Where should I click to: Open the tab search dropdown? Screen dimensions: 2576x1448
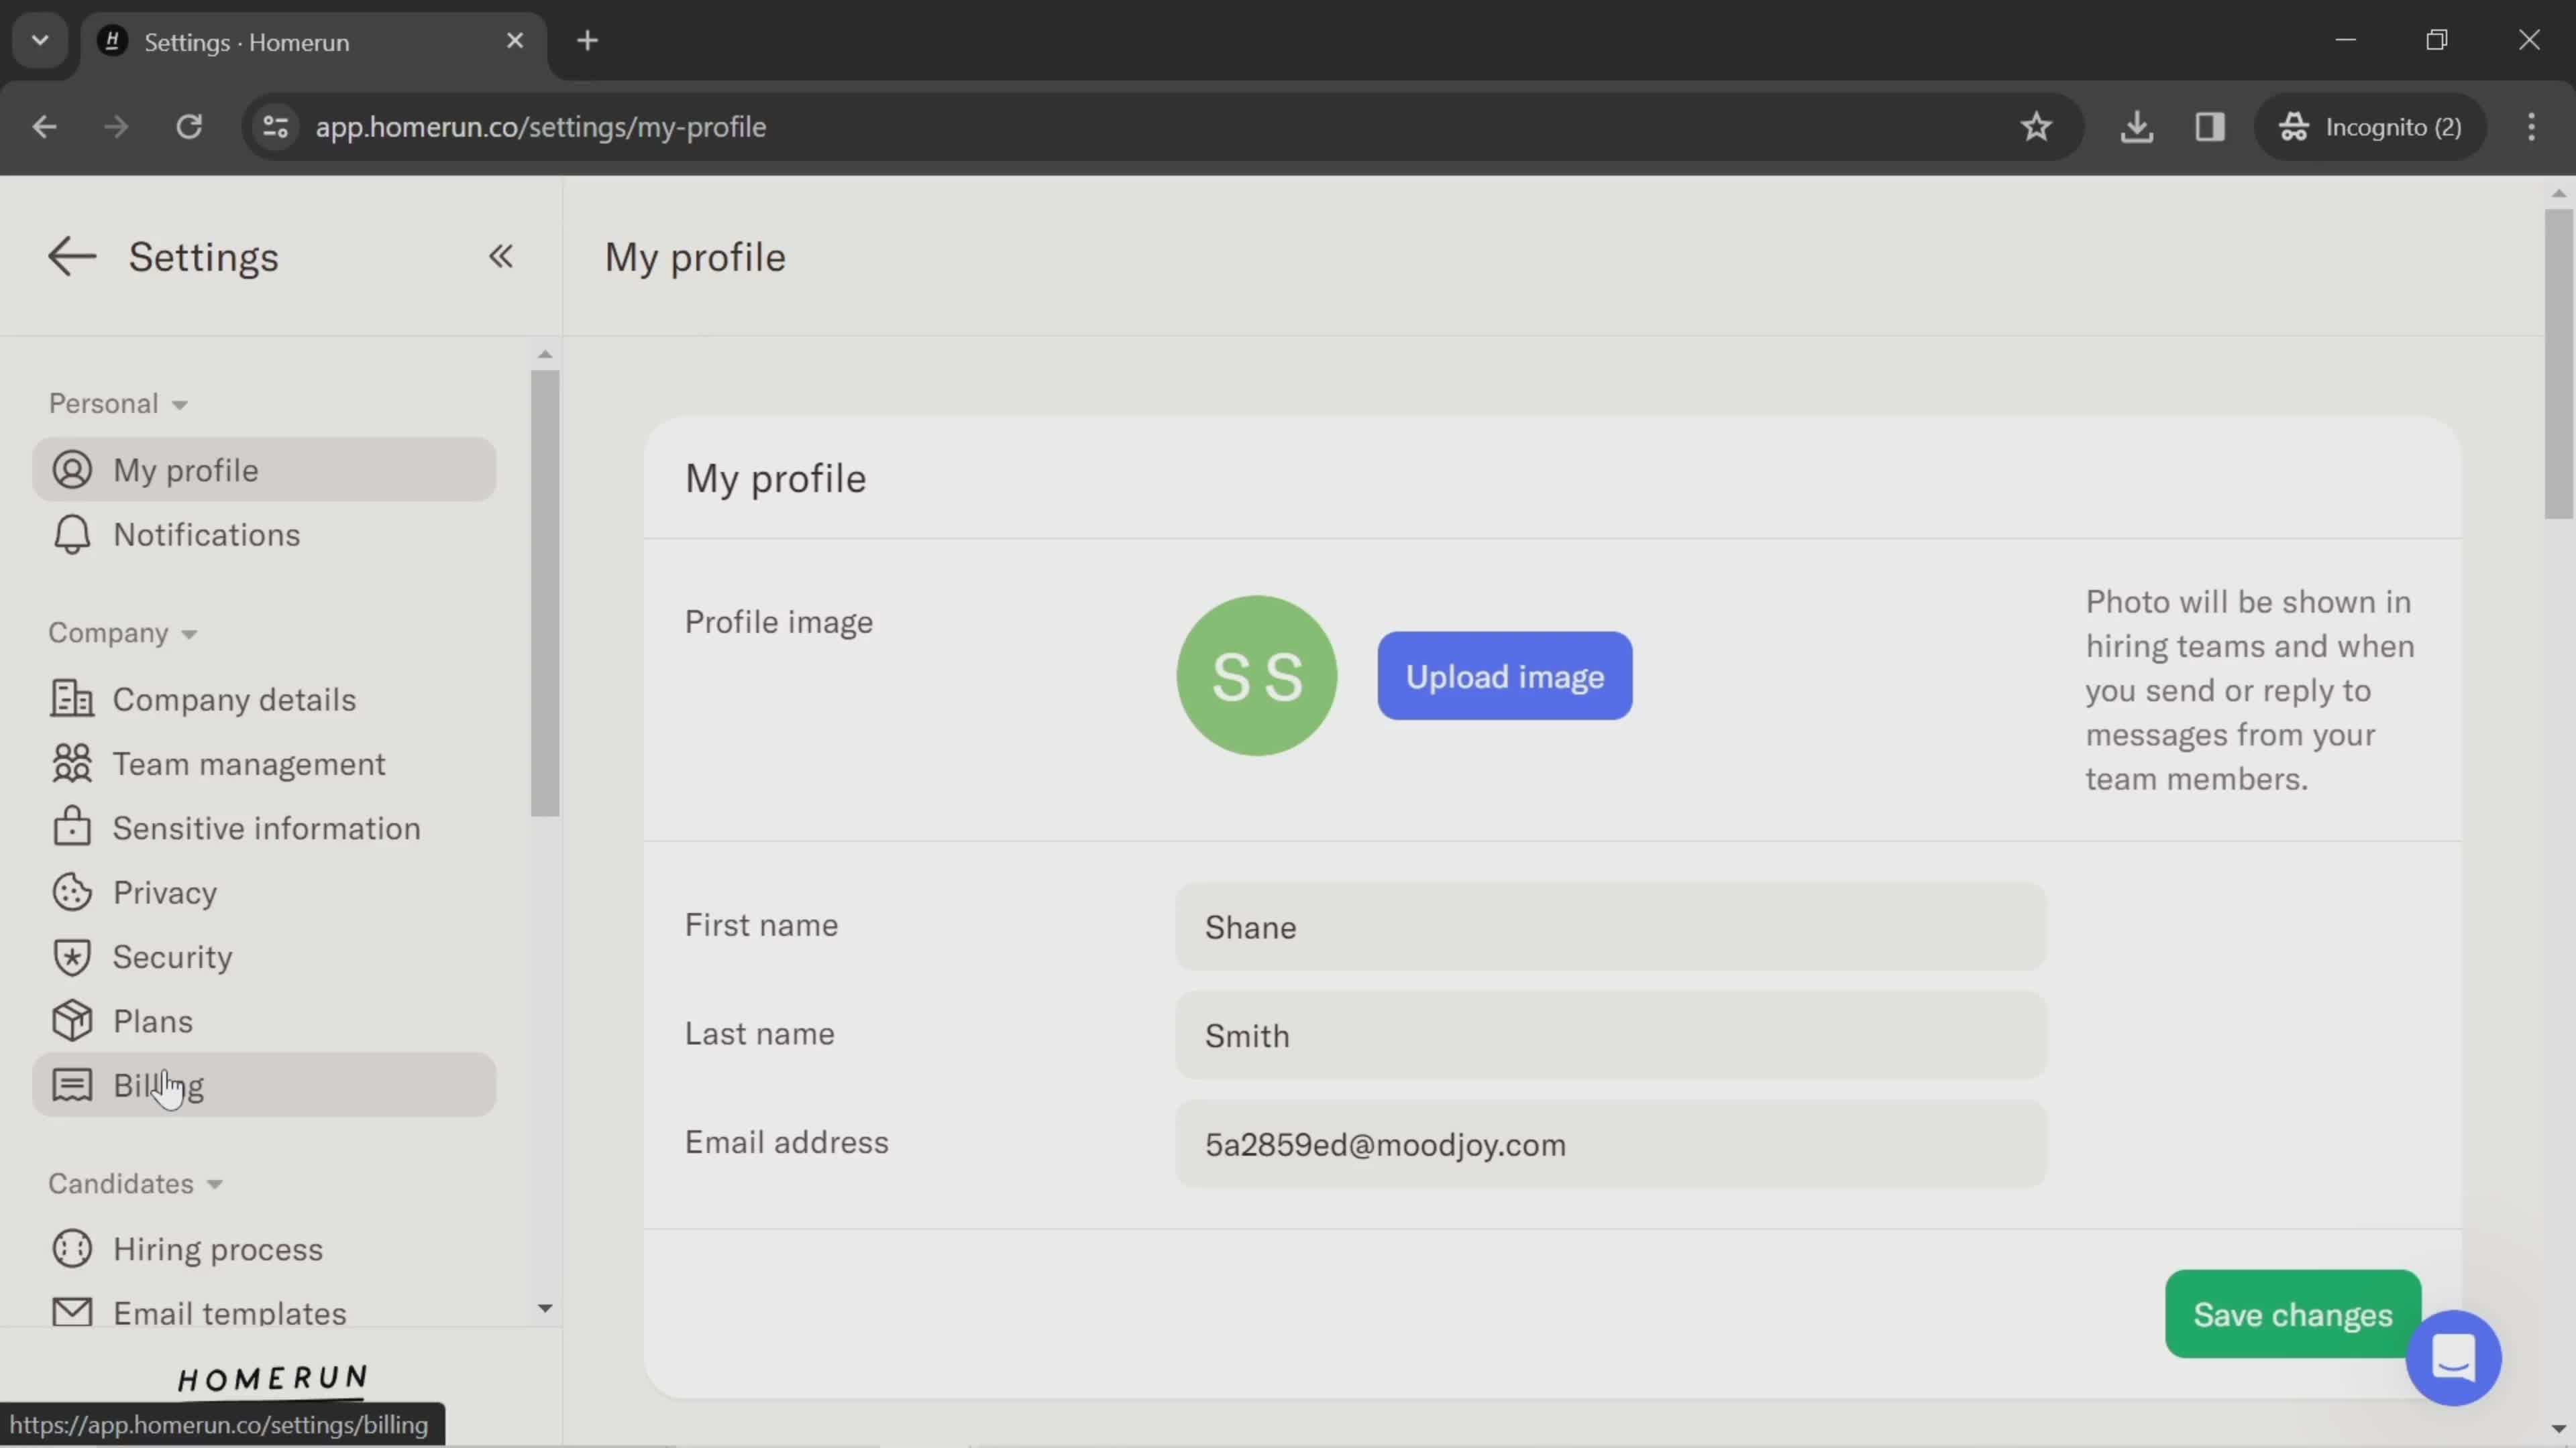40,41
